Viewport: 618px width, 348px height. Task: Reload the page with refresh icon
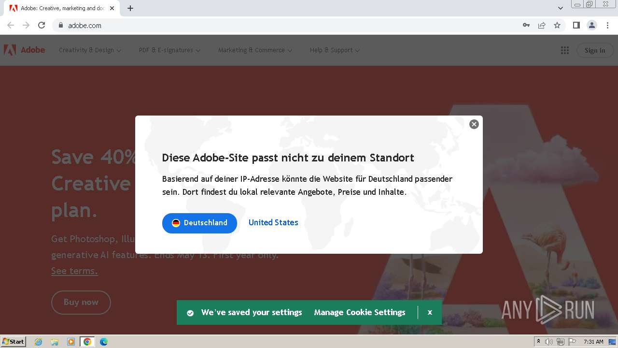tap(42, 25)
